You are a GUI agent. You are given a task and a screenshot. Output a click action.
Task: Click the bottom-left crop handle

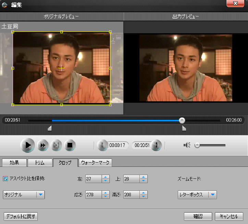click(13, 105)
